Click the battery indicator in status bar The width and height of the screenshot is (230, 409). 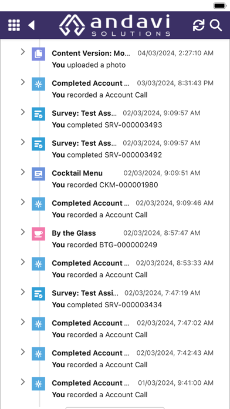[220, 5]
